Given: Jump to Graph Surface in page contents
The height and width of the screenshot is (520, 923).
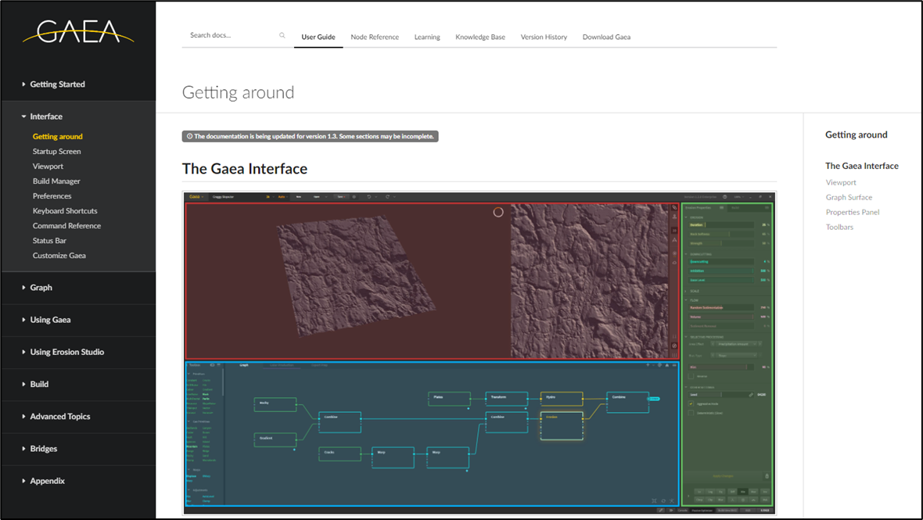Looking at the screenshot, I should [849, 197].
